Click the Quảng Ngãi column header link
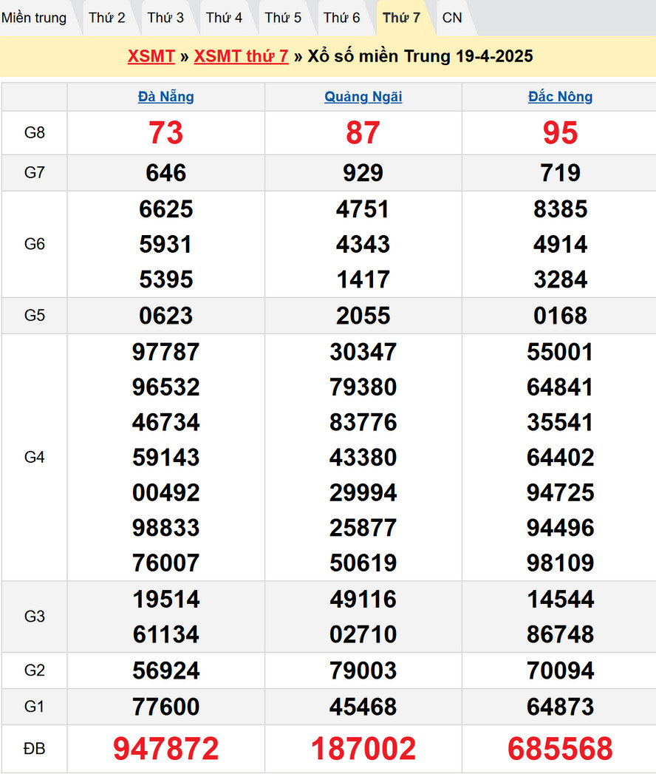This screenshot has height=774, width=656. pyautogui.click(x=363, y=97)
